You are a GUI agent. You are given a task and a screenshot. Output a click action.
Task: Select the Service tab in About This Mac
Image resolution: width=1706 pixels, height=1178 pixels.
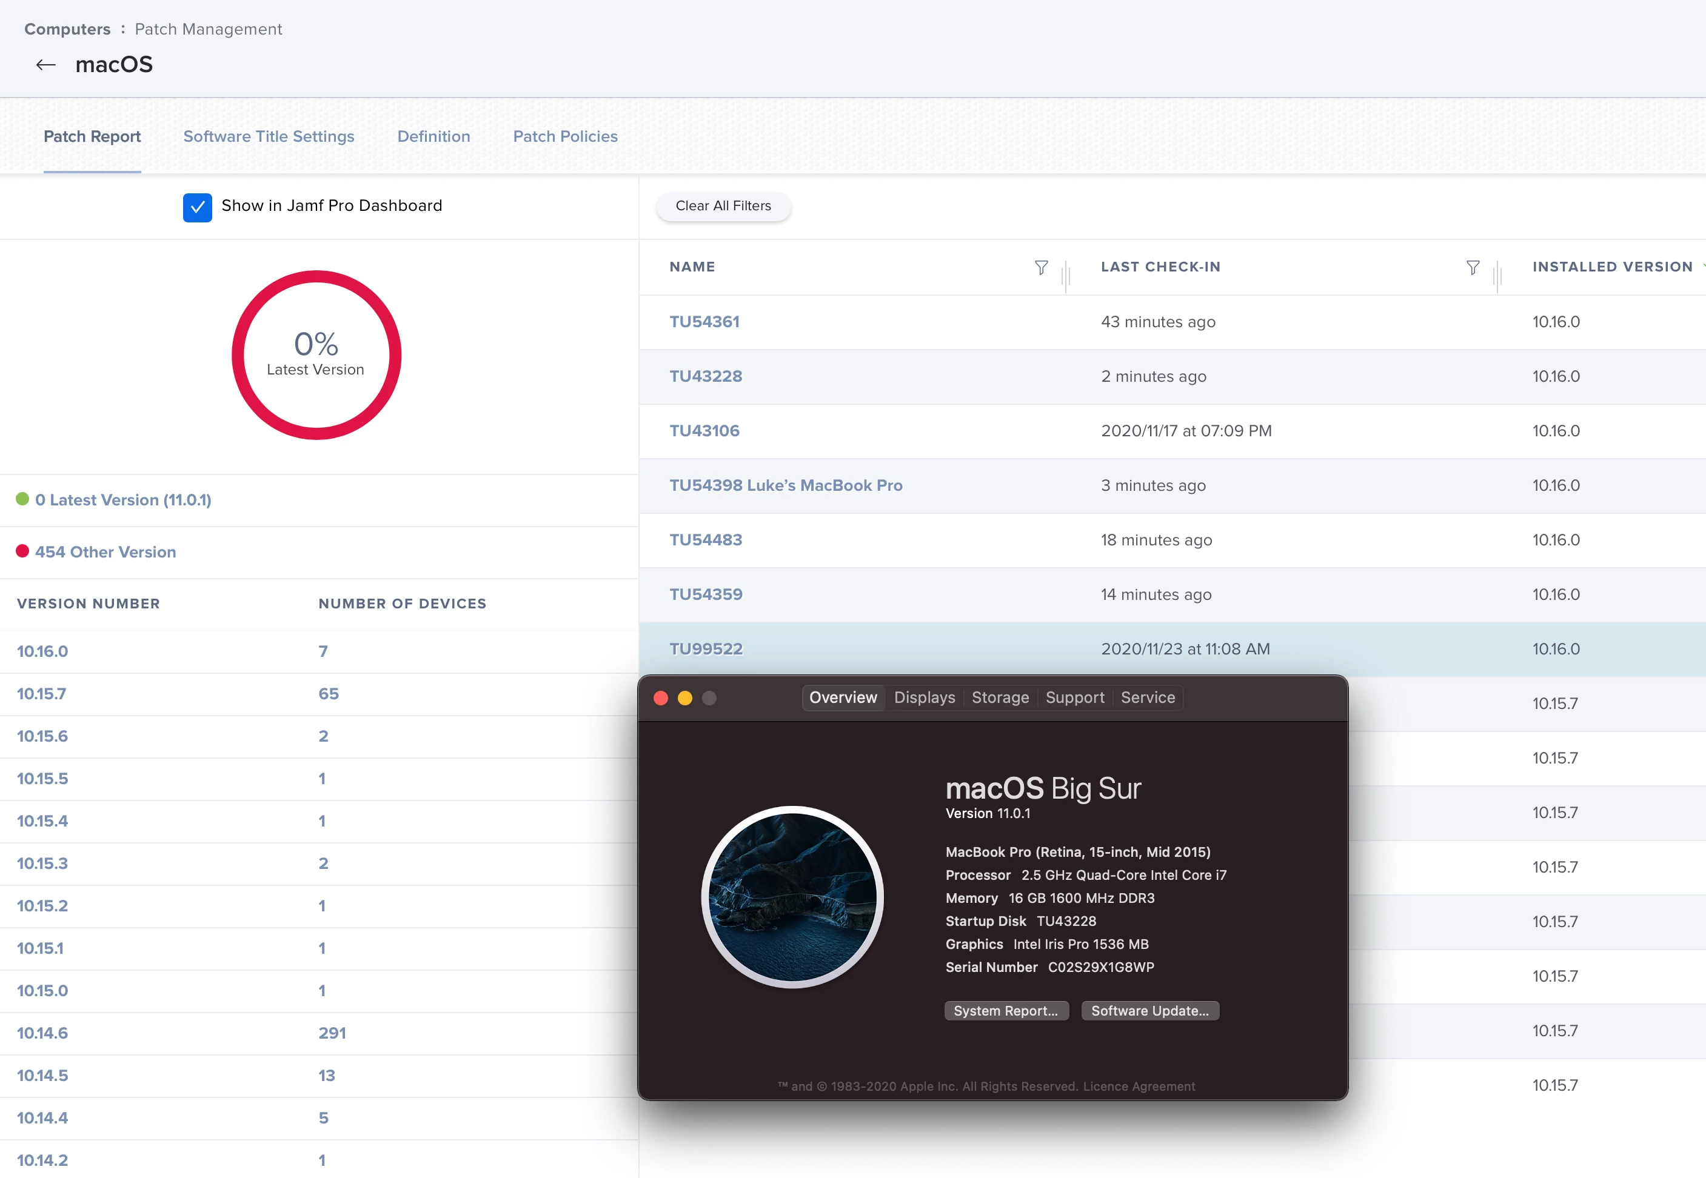[1148, 697]
